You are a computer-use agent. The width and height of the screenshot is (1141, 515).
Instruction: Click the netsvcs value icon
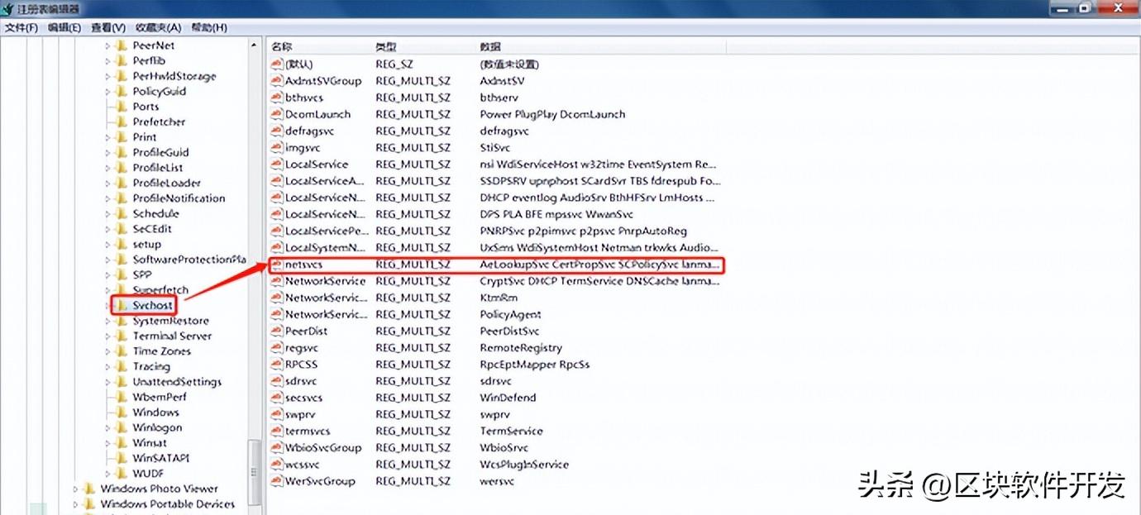pyautogui.click(x=278, y=265)
